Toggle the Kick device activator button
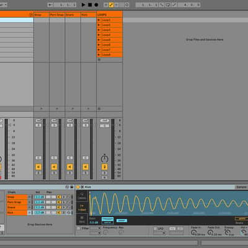The height and width of the screenshot is (248, 248). (x=78, y=187)
